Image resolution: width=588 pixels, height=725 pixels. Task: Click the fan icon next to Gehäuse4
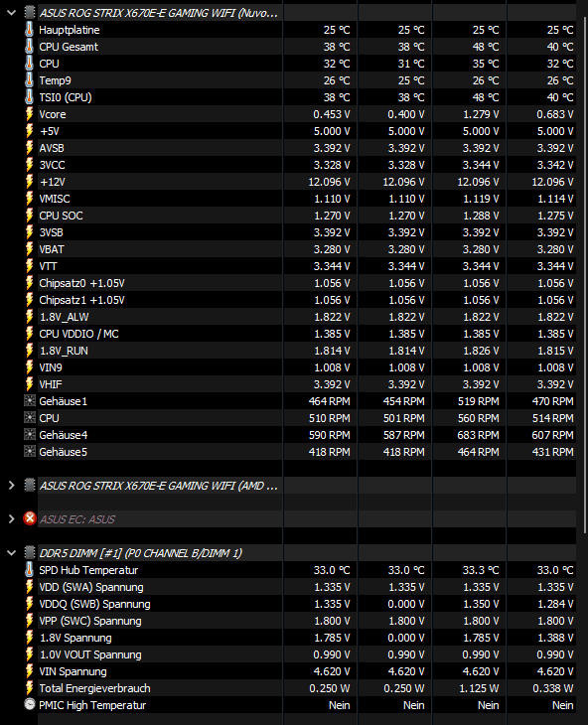click(30, 435)
